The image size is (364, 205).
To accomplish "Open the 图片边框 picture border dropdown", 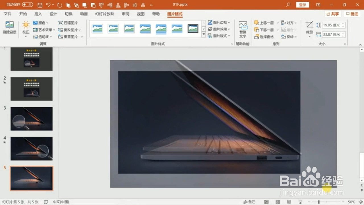I will click(x=219, y=22).
